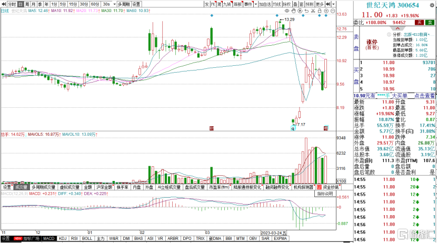Select 资金抄底 L2 tab
Screen dimensions: 437x243
coord(328,187)
